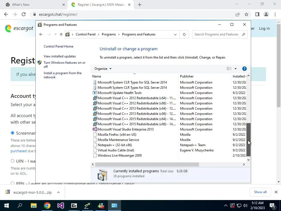Open a new Chrome tab
Screen dimensions: 281x211
140,5
